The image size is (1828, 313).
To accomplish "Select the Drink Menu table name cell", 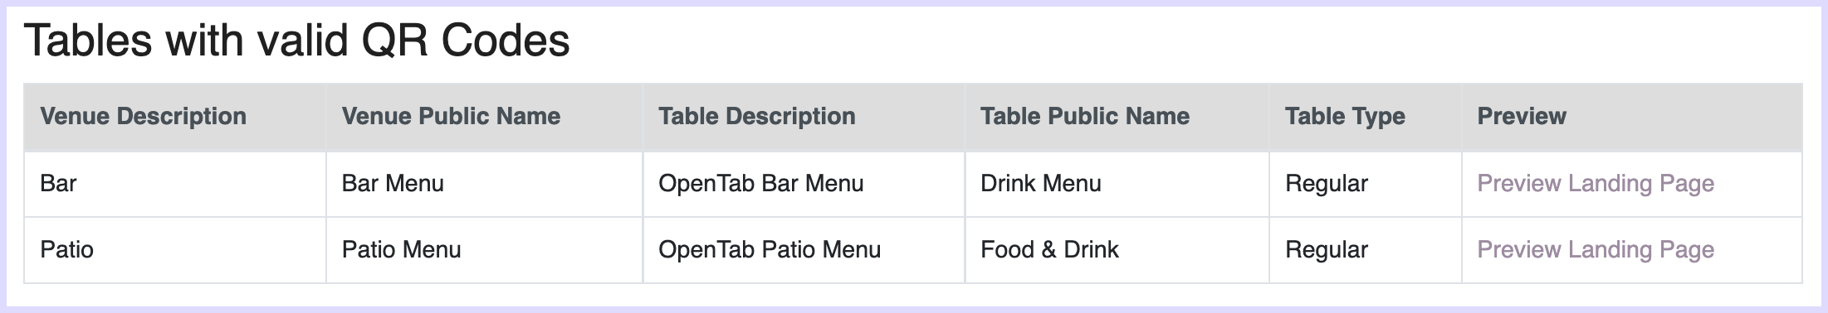I will point(1117,184).
